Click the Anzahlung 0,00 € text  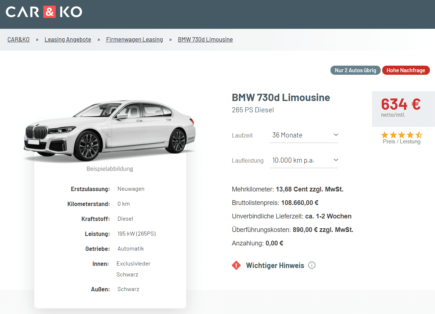point(258,244)
